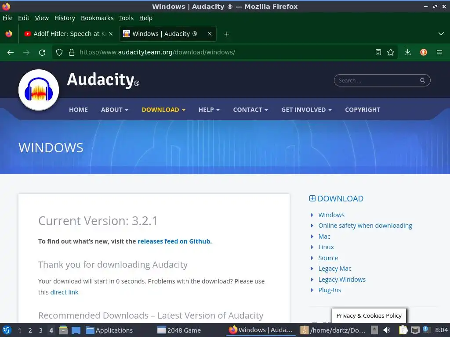Click the network monitor tray icon
This screenshot has height=337, width=450.
415,330
